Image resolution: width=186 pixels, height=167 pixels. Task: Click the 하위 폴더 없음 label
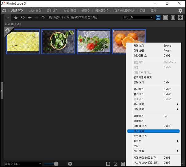click(13, 24)
